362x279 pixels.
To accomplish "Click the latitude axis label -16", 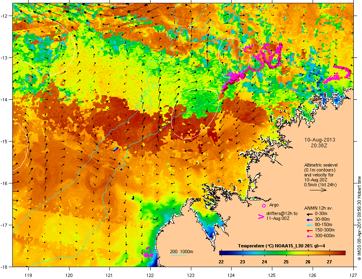I will [x=5, y=183].
